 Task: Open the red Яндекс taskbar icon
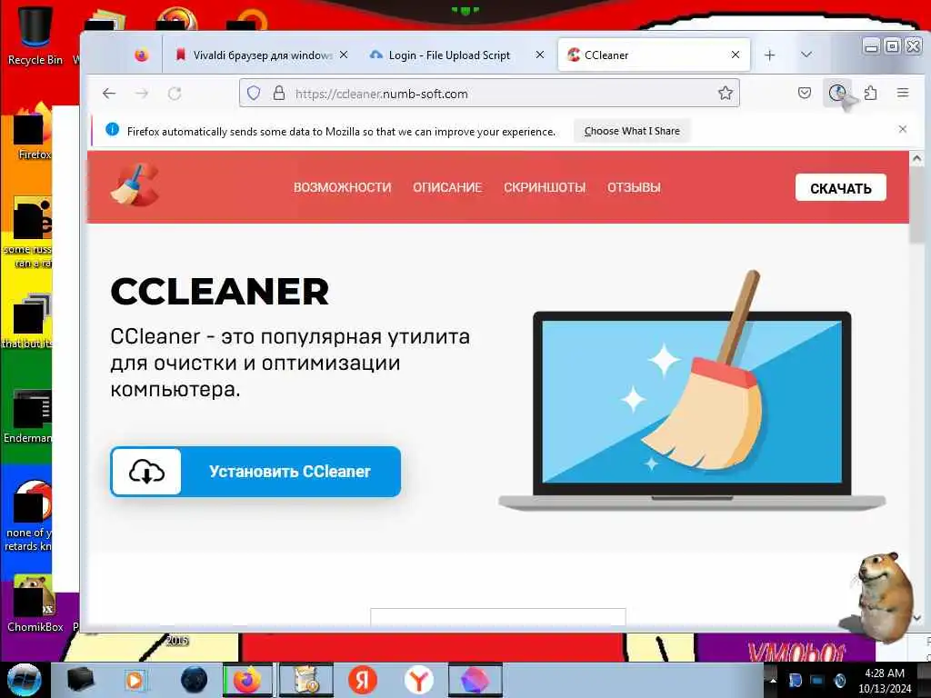(x=362, y=680)
